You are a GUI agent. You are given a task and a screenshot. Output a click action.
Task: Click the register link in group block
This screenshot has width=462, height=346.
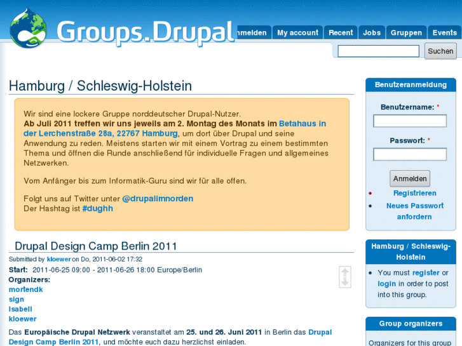(426, 273)
